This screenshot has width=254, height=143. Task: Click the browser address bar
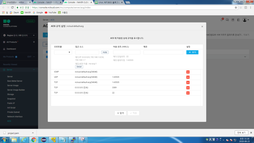(127, 8)
